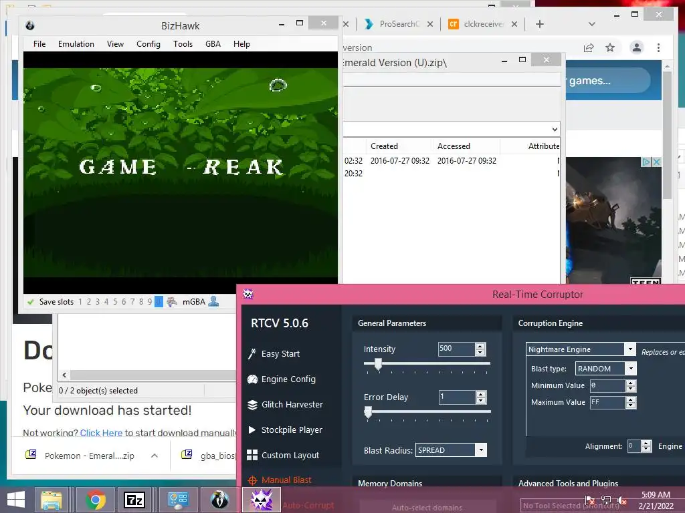Click the Error Delay slider handle
Image resolution: width=685 pixels, height=513 pixels.
pos(369,411)
